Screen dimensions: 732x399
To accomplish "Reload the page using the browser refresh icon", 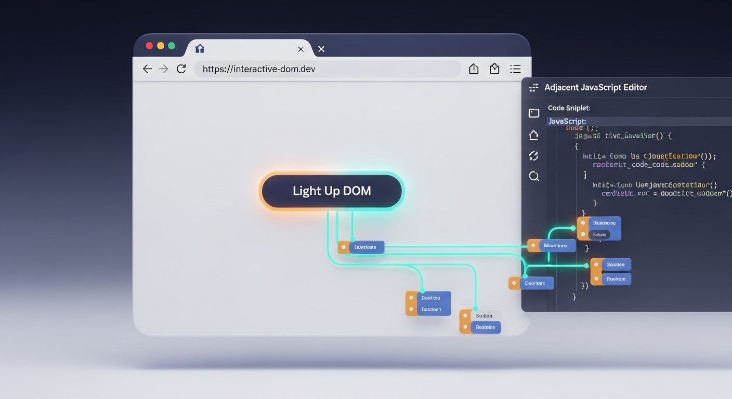I will coord(181,69).
